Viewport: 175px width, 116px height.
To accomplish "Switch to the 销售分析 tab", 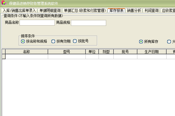I will click(134, 10).
